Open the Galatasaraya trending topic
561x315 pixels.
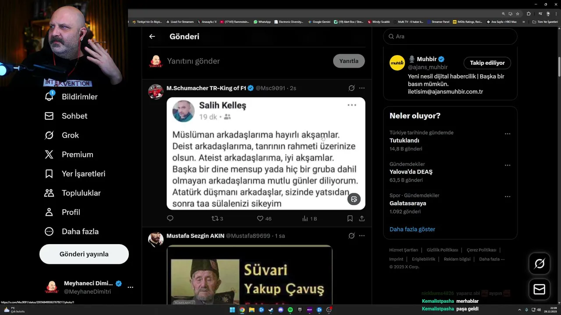408,203
